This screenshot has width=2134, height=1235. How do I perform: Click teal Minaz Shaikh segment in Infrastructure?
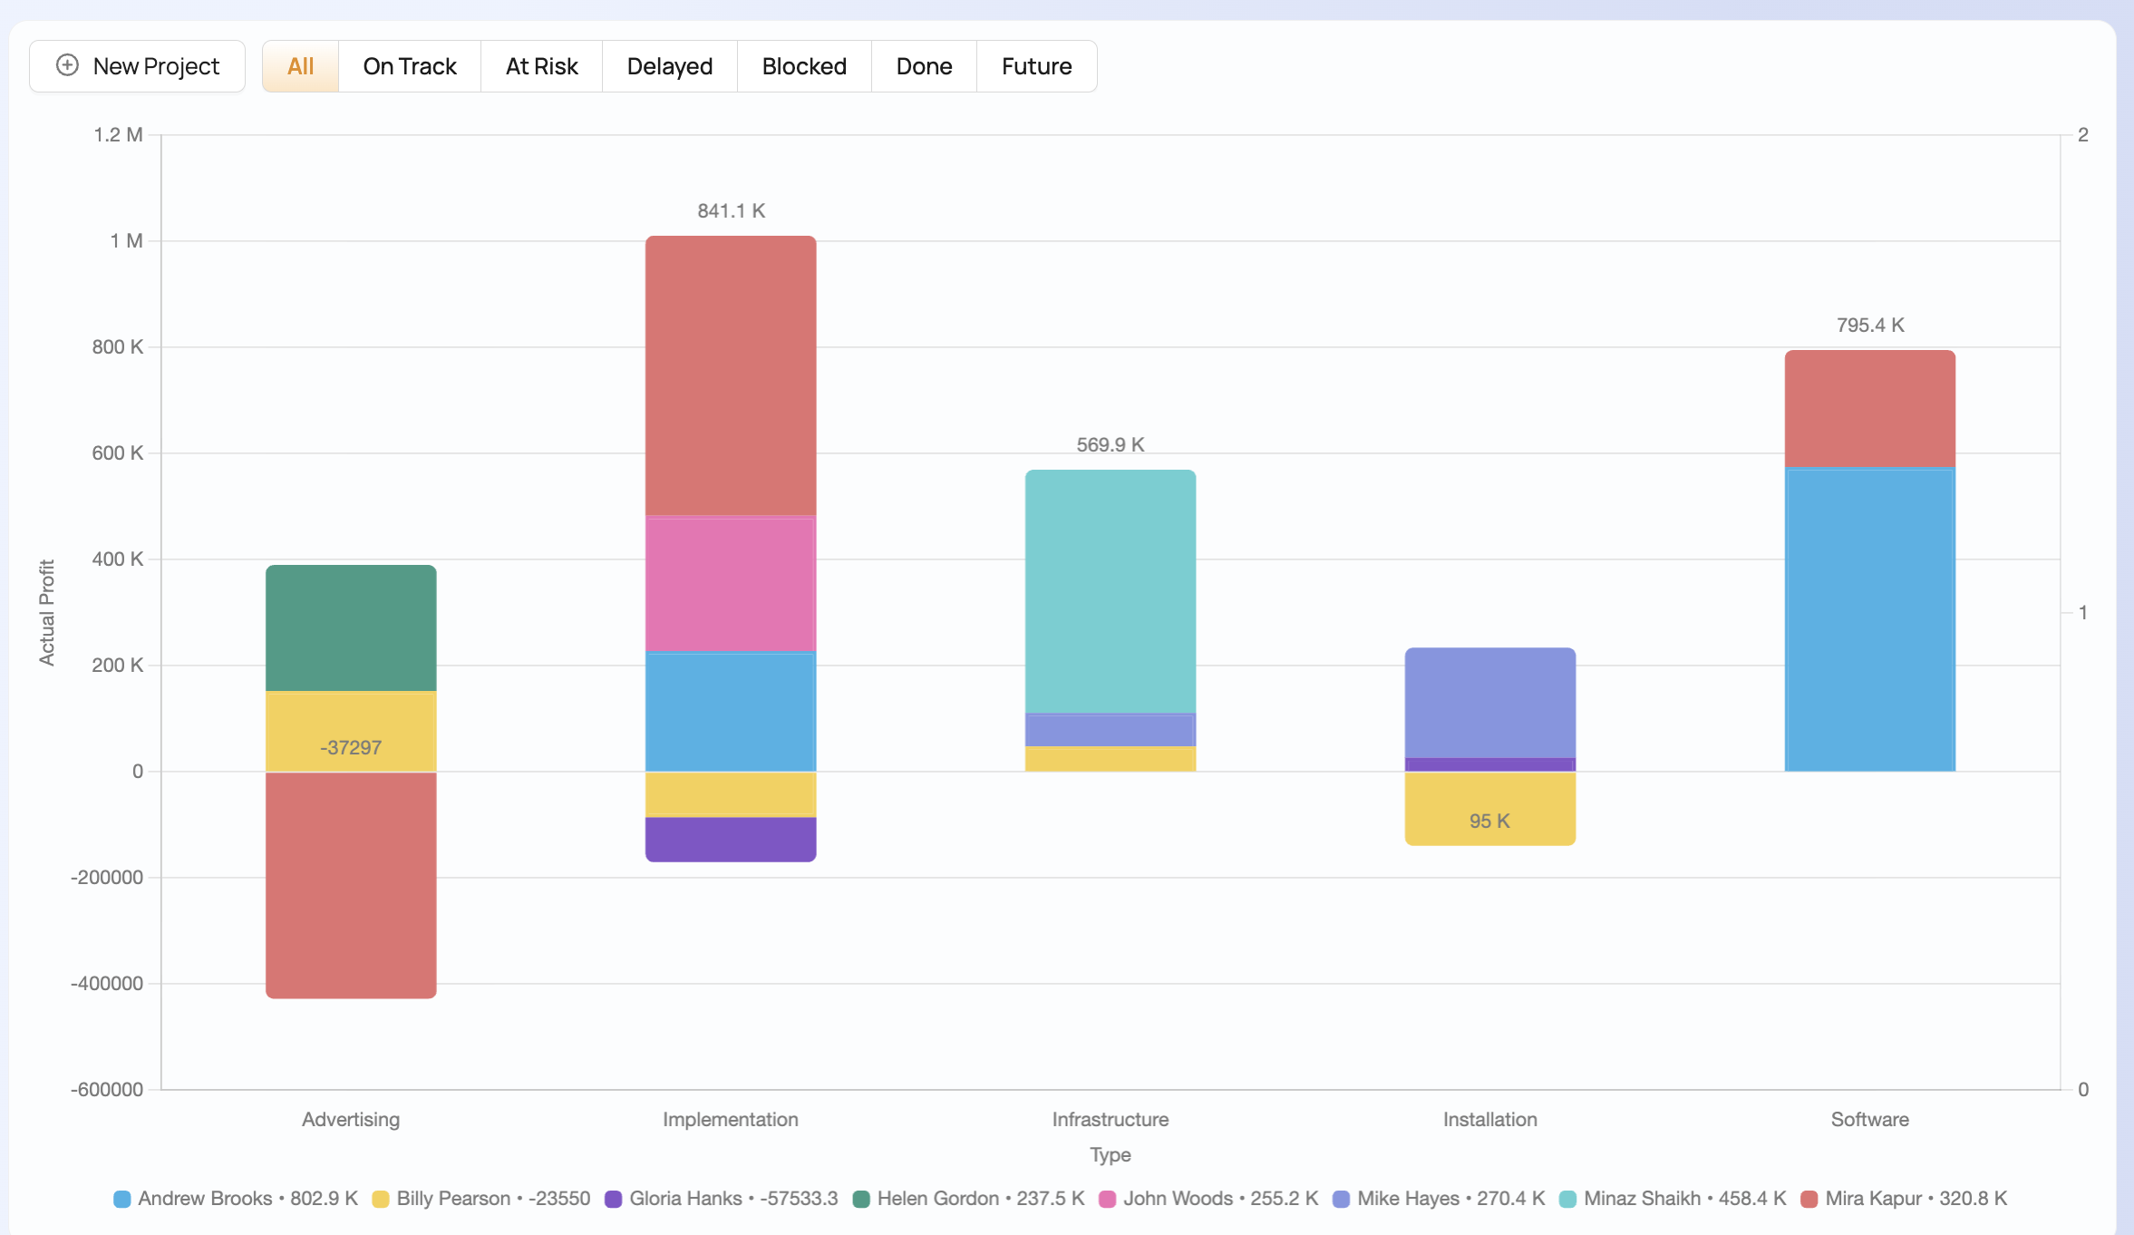click(x=1110, y=589)
